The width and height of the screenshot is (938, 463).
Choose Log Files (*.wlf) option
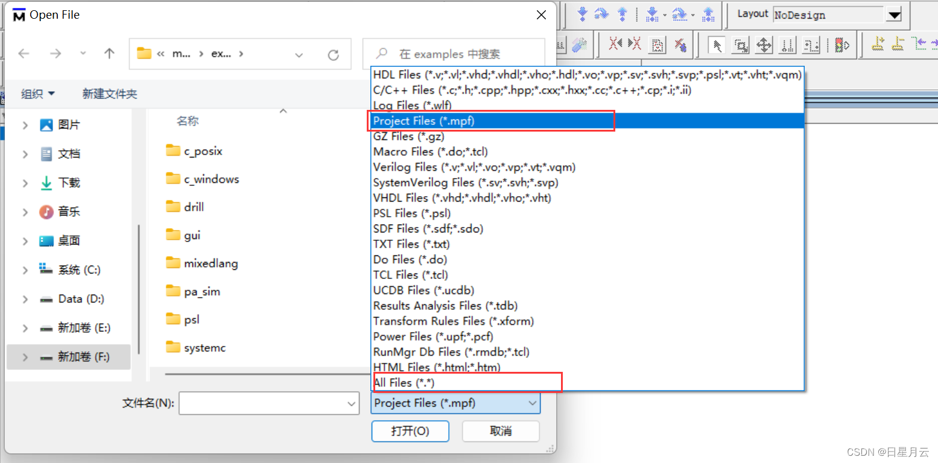click(x=587, y=106)
